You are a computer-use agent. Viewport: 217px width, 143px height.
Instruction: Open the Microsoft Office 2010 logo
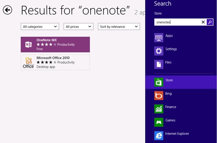click(x=28, y=62)
